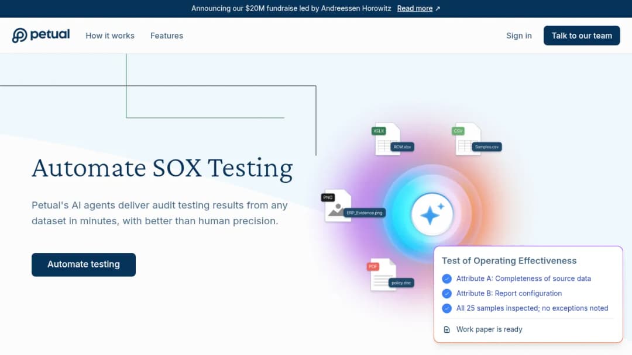Image resolution: width=632 pixels, height=355 pixels.
Task: Click the RCM.xlsx file label
Action: click(x=402, y=147)
